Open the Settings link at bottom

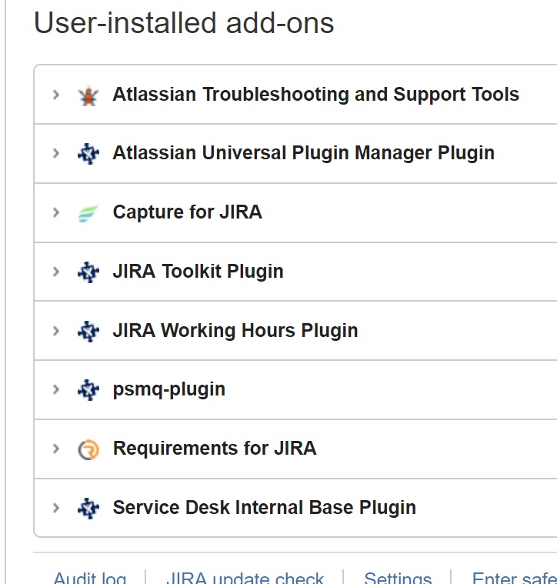398,578
